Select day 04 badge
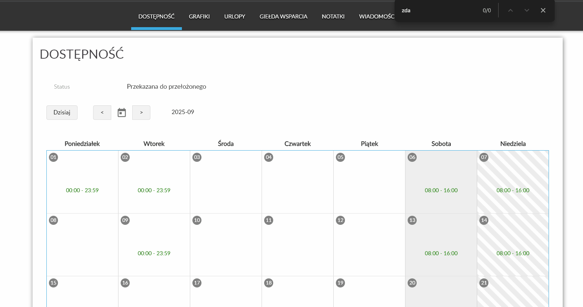Image resolution: width=583 pixels, height=307 pixels. point(268,157)
